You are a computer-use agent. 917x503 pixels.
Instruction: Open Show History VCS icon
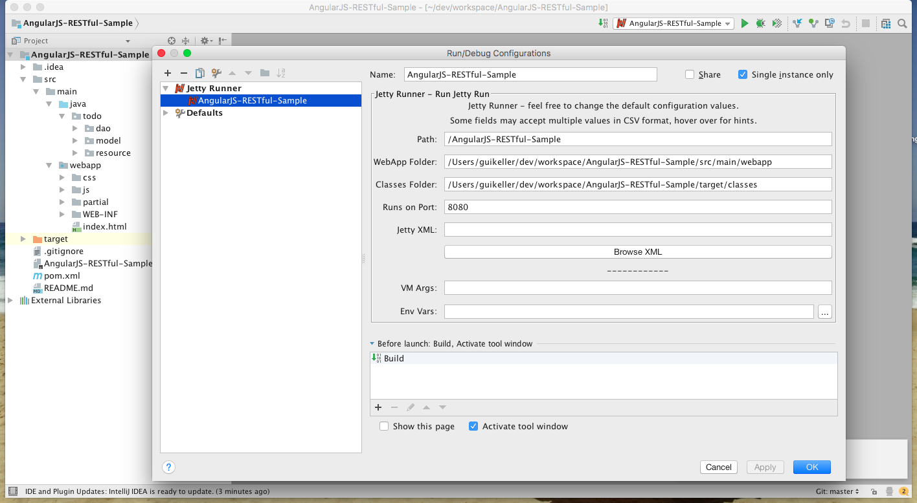(x=830, y=23)
